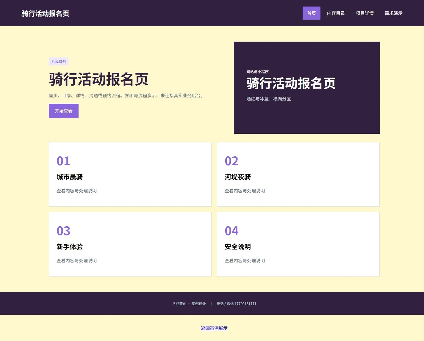Select the 04 安全说明 card
The image size is (424, 341).
(298, 244)
